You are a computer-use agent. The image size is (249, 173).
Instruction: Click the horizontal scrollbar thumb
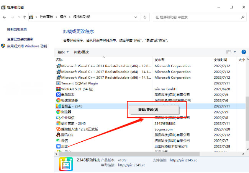click(129, 154)
